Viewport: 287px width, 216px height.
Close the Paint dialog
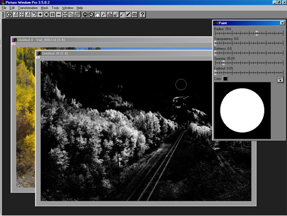[x=282, y=23]
